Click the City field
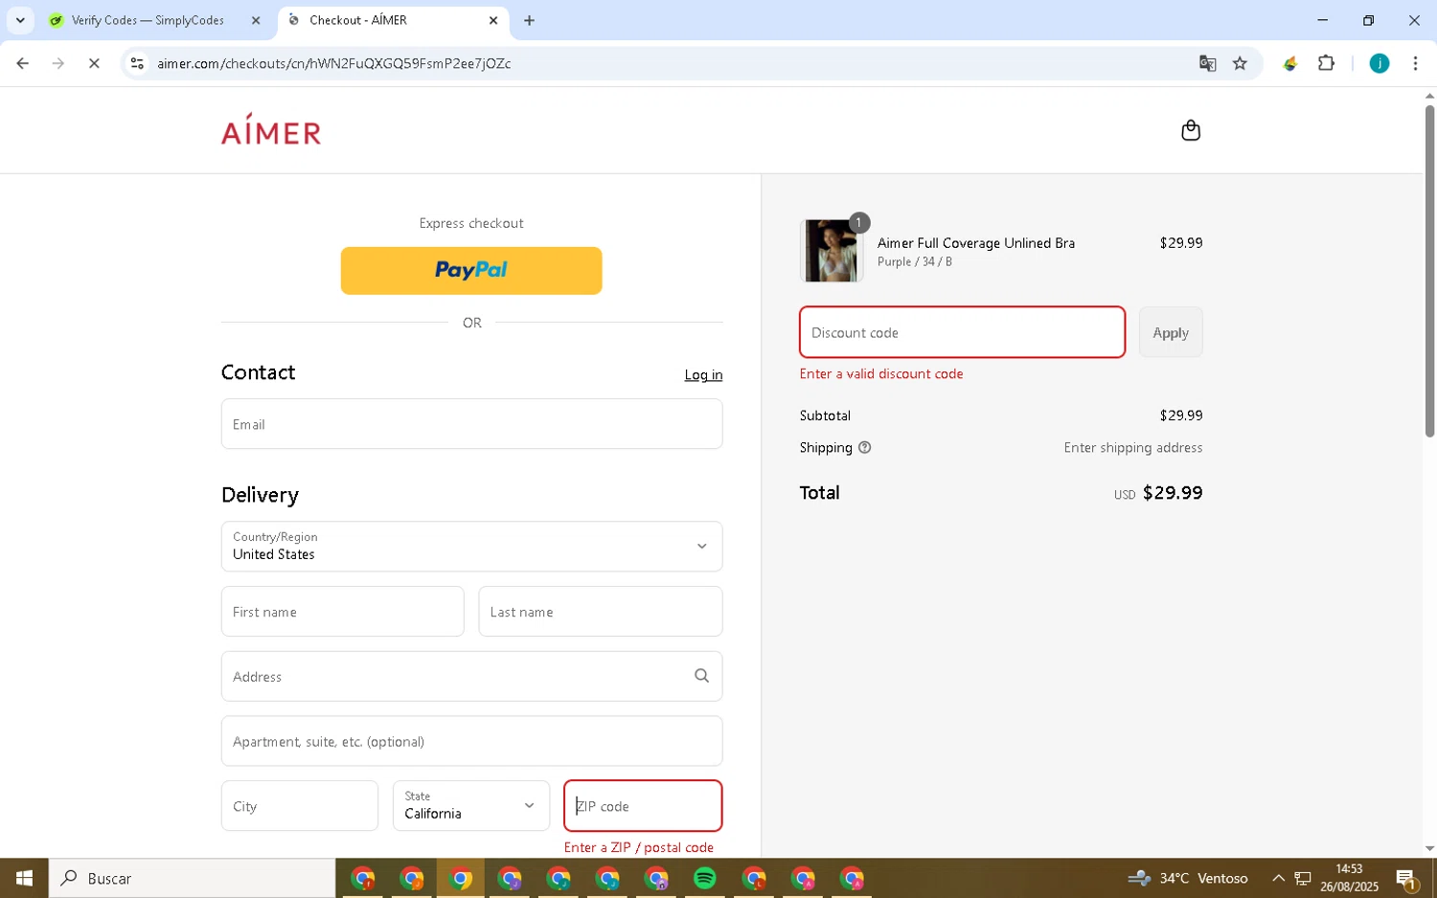Image resolution: width=1437 pixels, height=898 pixels. tap(300, 806)
